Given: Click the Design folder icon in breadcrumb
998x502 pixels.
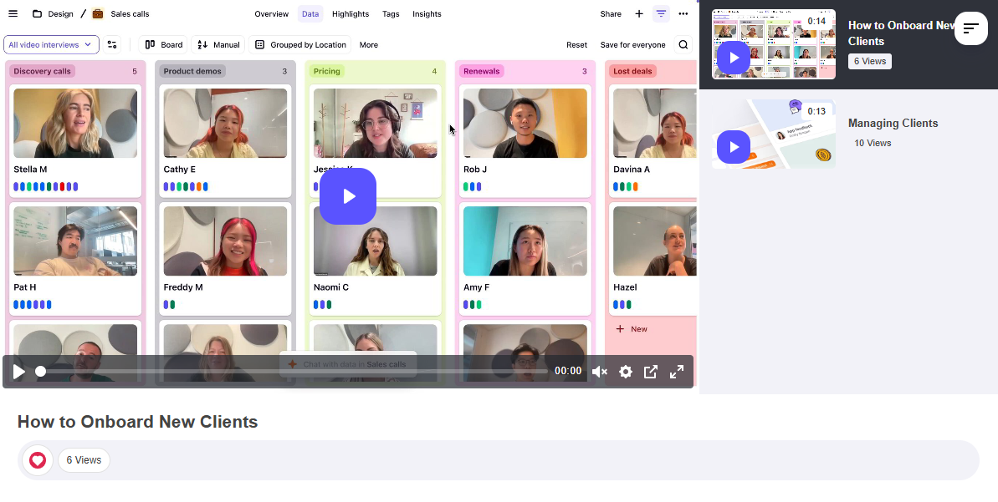Looking at the screenshot, I should pos(37,14).
